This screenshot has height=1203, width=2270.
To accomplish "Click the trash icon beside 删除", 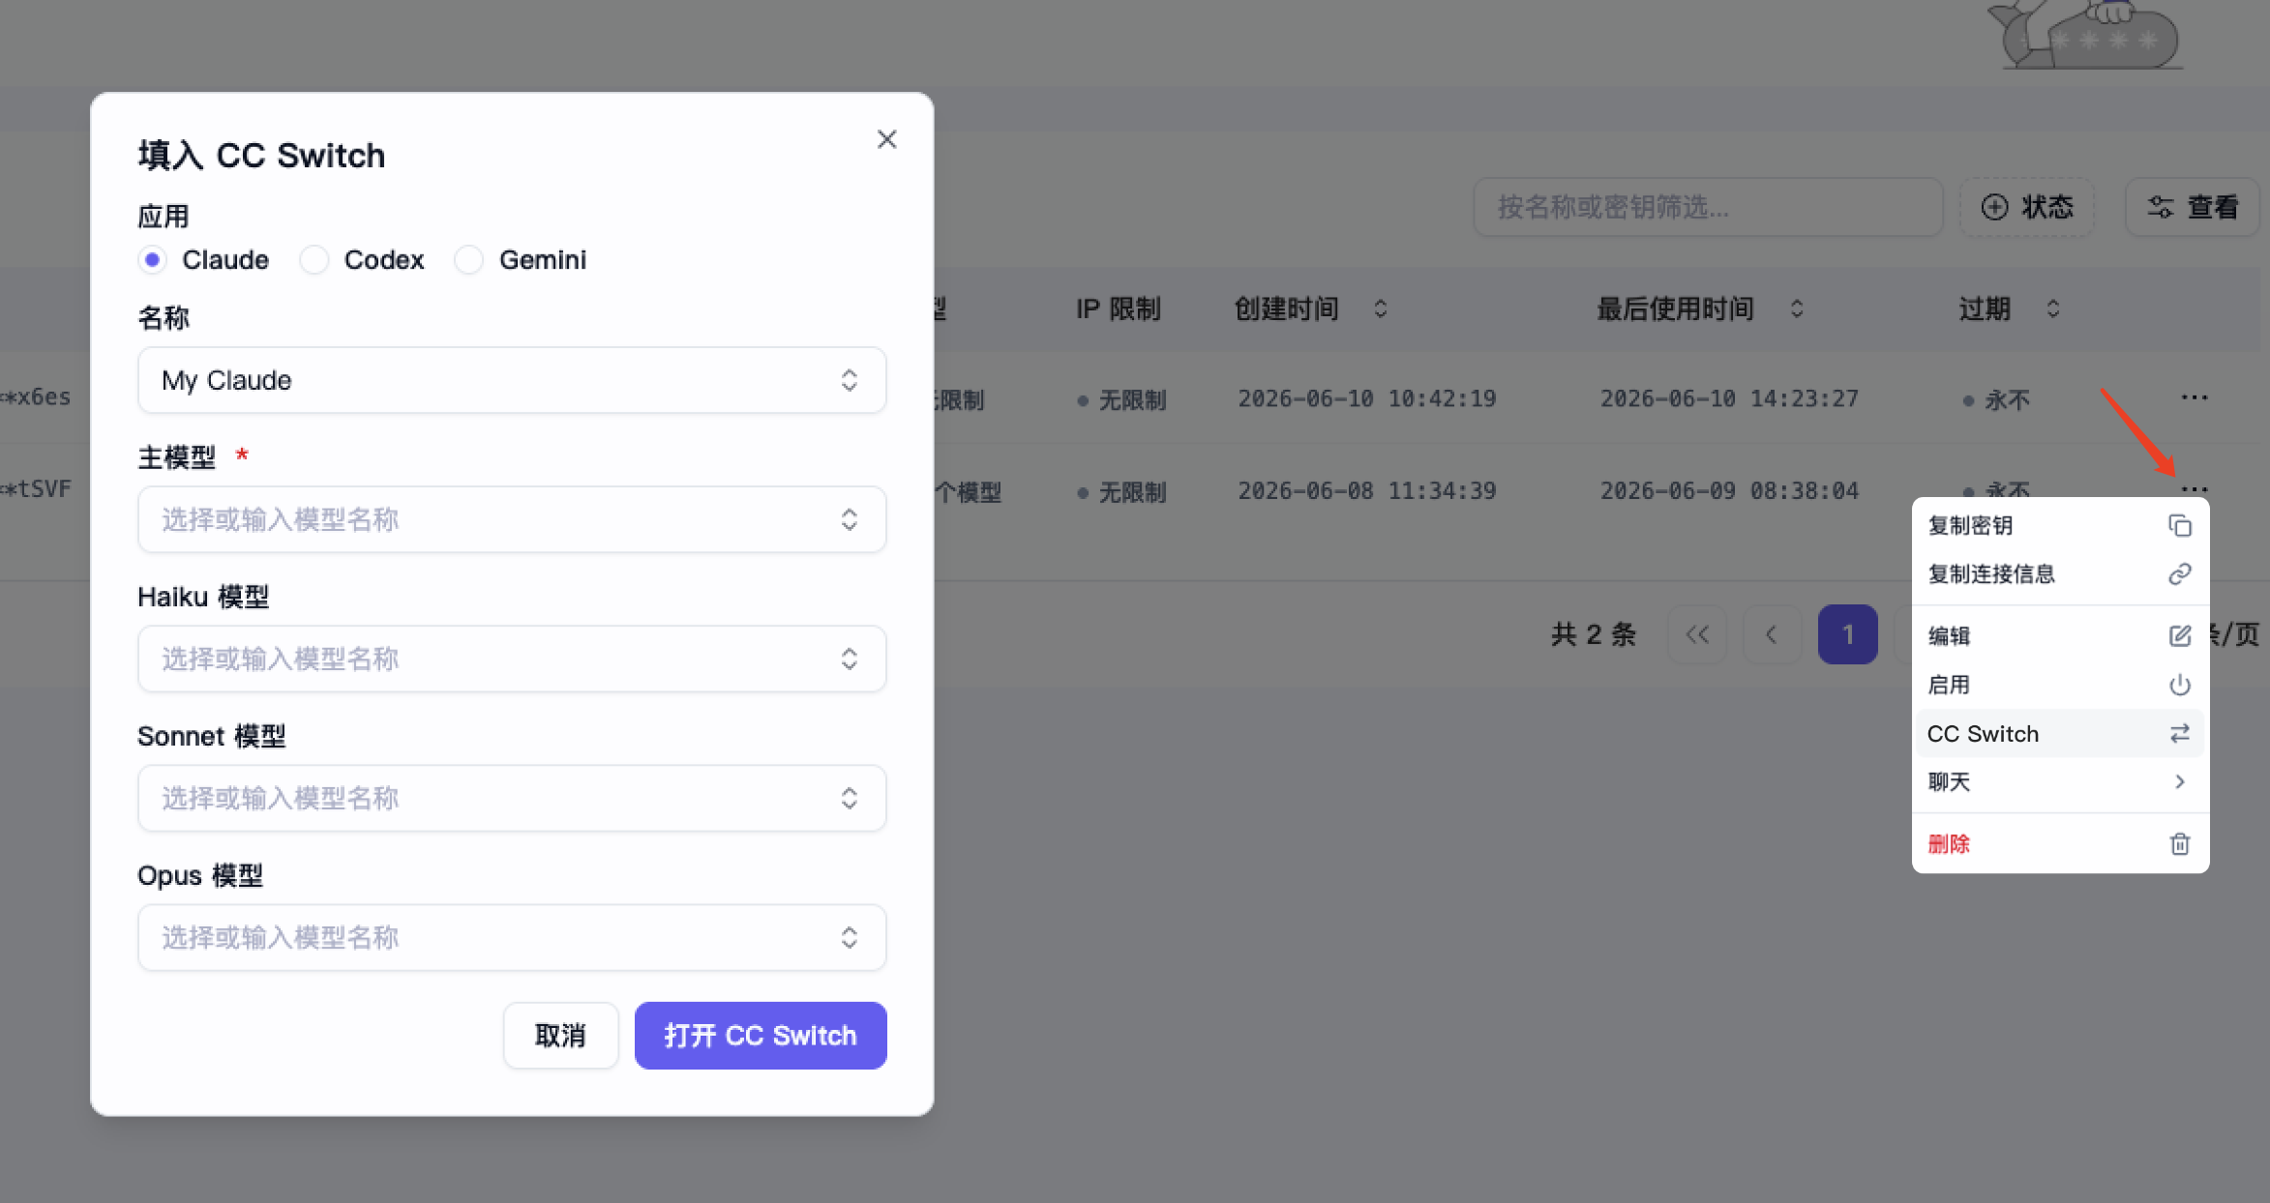I will coord(2179,844).
